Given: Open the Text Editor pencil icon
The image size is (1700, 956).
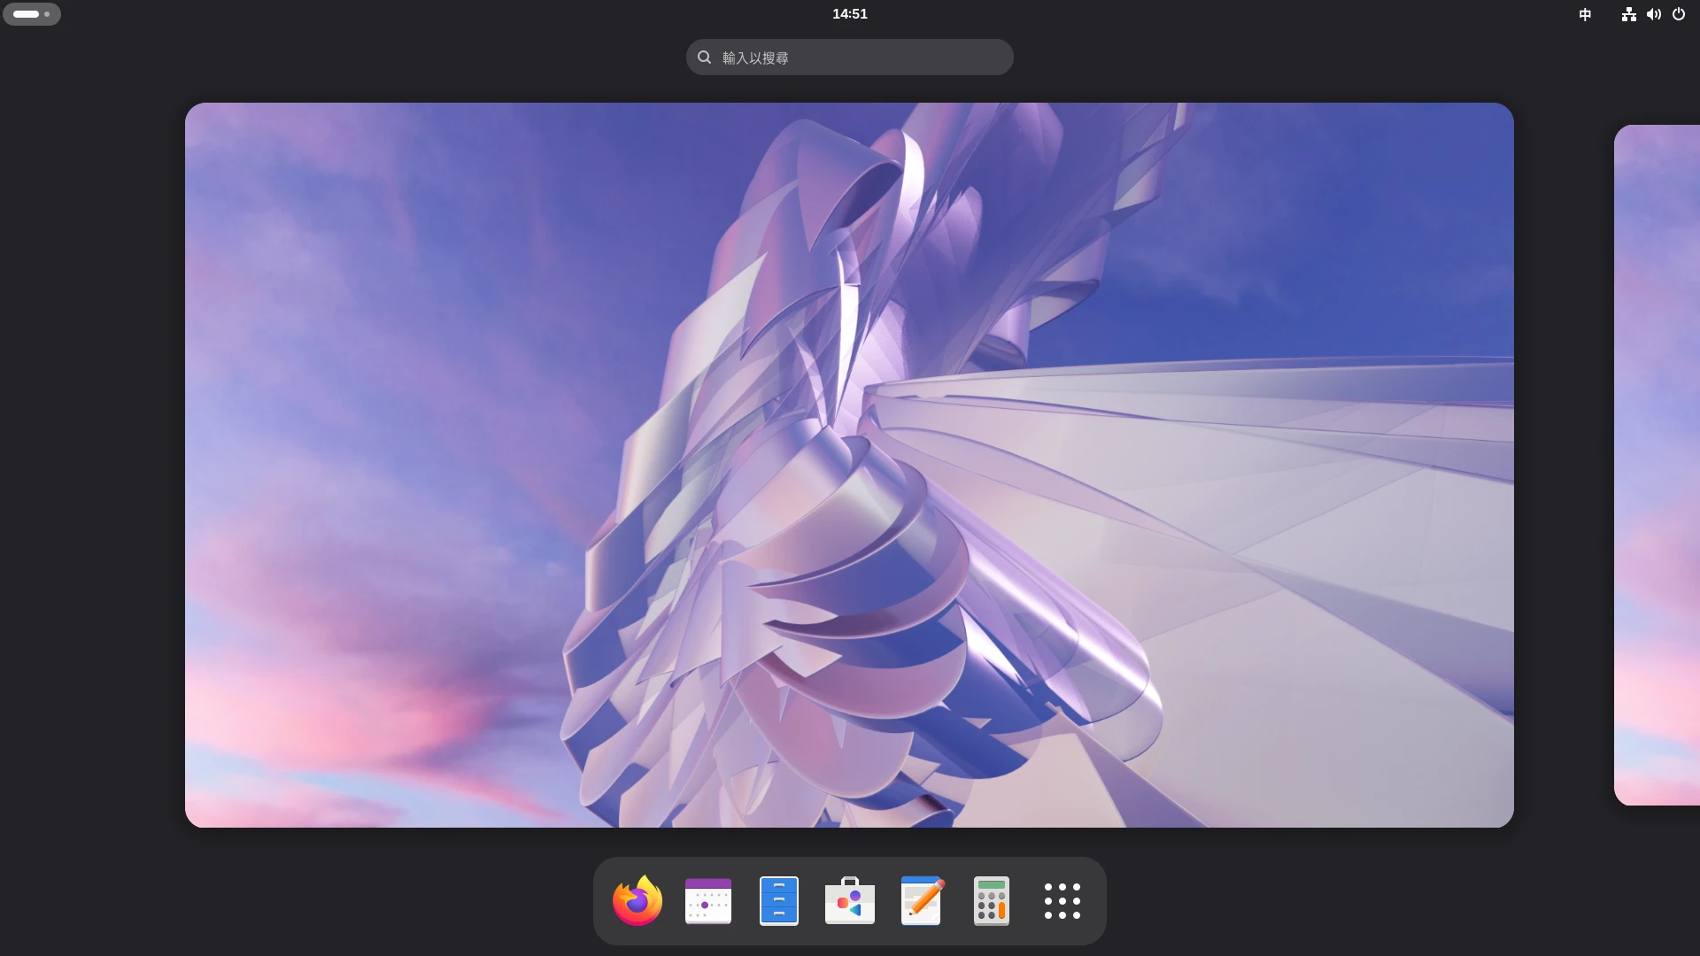Looking at the screenshot, I should pos(921,901).
